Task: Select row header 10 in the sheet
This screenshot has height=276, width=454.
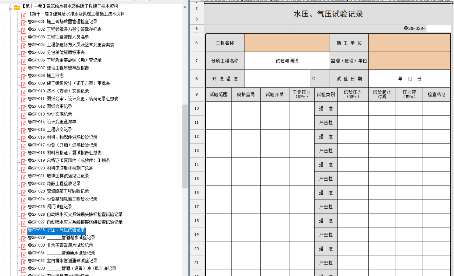Action: pyautogui.click(x=196, y=109)
